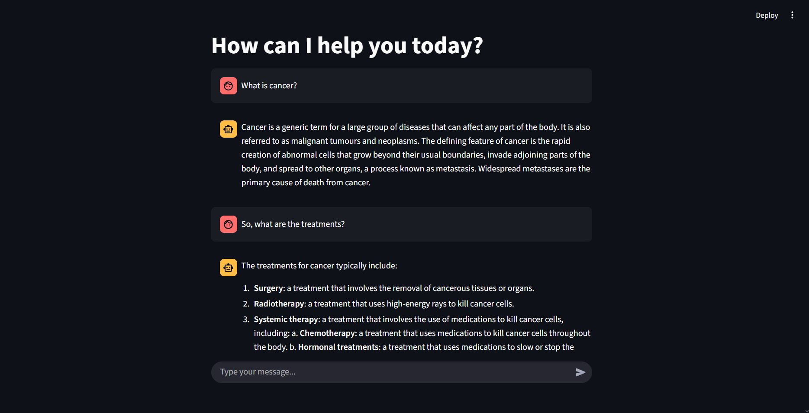The image size is (809, 413).
Task: Click the user avatar beside "What is cancer?"
Action: click(228, 86)
